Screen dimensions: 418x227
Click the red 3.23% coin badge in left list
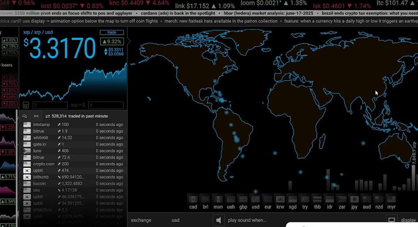(9, 128)
